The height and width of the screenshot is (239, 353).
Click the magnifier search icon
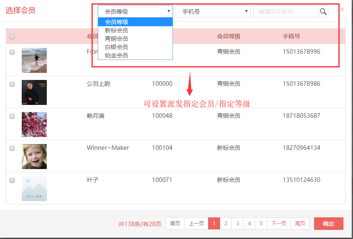click(x=323, y=12)
